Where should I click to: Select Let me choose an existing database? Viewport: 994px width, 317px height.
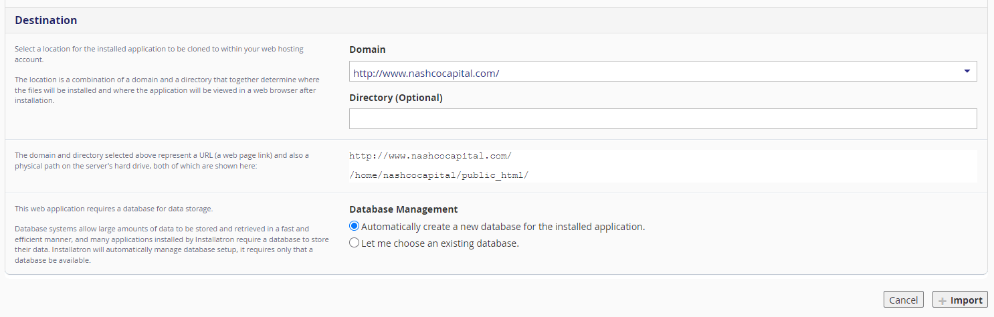[x=355, y=243]
